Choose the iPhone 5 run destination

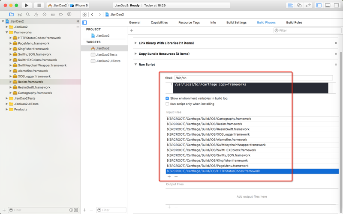pyautogui.click(x=79, y=5)
